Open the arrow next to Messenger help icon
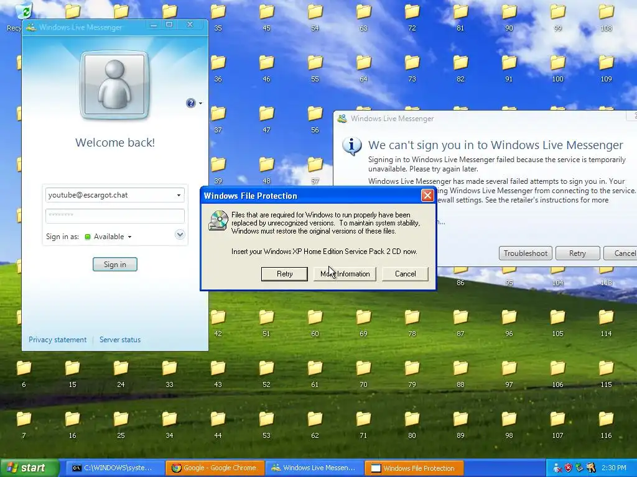The image size is (637, 477). (200, 104)
